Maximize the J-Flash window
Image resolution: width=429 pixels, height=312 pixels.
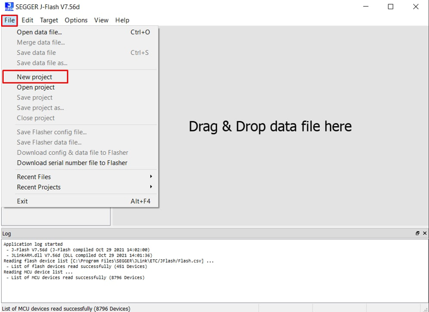click(x=391, y=7)
